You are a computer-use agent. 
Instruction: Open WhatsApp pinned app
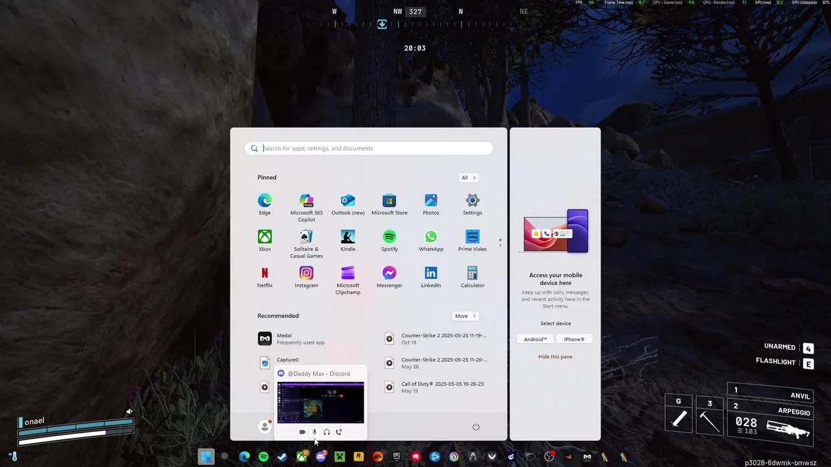point(431,241)
